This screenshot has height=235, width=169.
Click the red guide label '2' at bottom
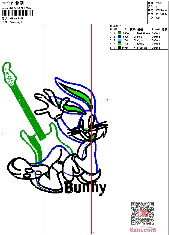(x=93, y=233)
